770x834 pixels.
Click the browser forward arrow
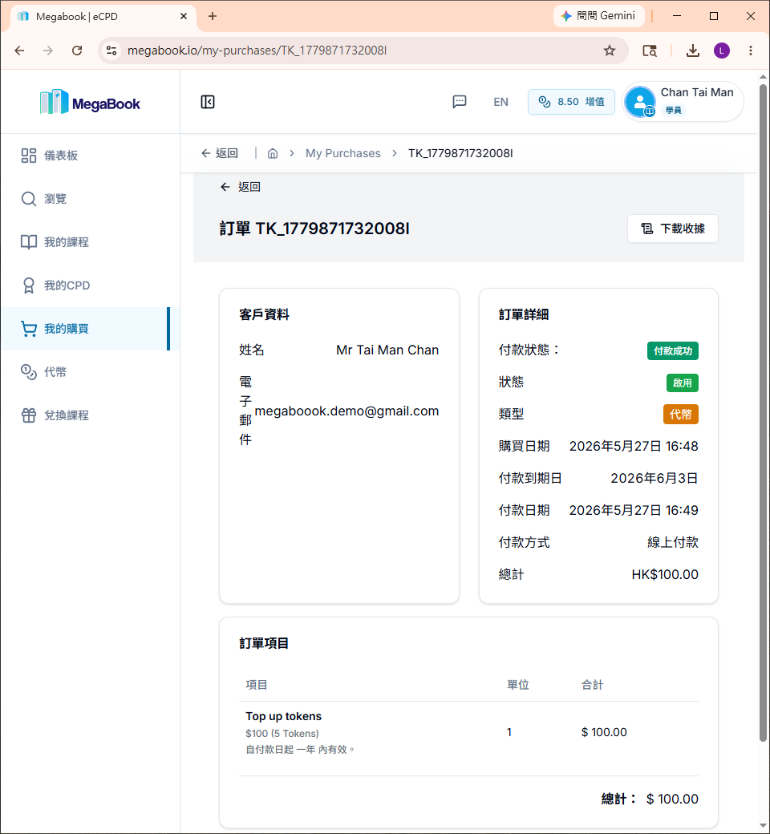coord(48,51)
